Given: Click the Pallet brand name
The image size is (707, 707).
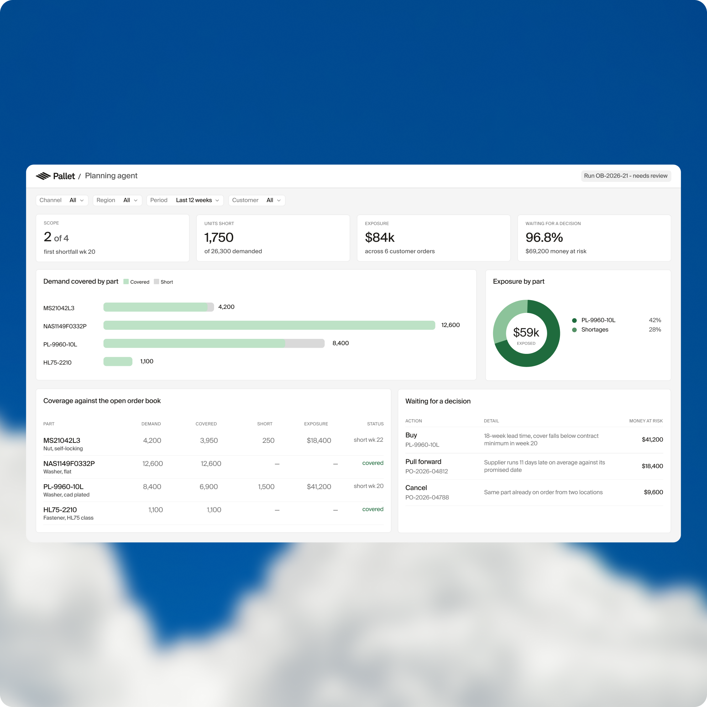Looking at the screenshot, I should [x=64, y=176].
